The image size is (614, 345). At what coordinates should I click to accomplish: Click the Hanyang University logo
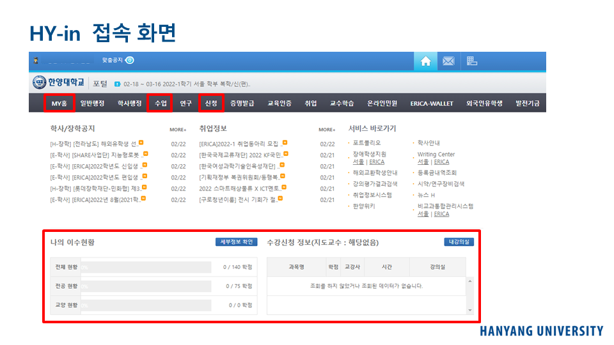point(58,83)
